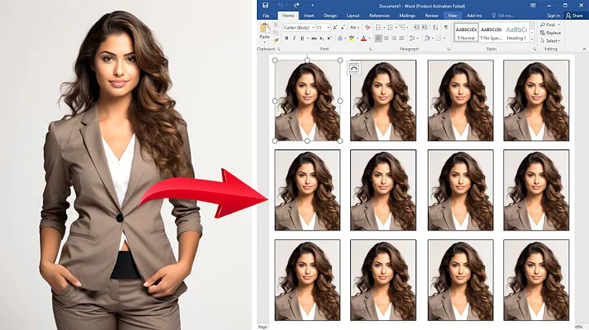The height and width of the screenshot is (330, 589).
Task: Apply strikethrough with the abc icon
Action: [x=313, y=38]
